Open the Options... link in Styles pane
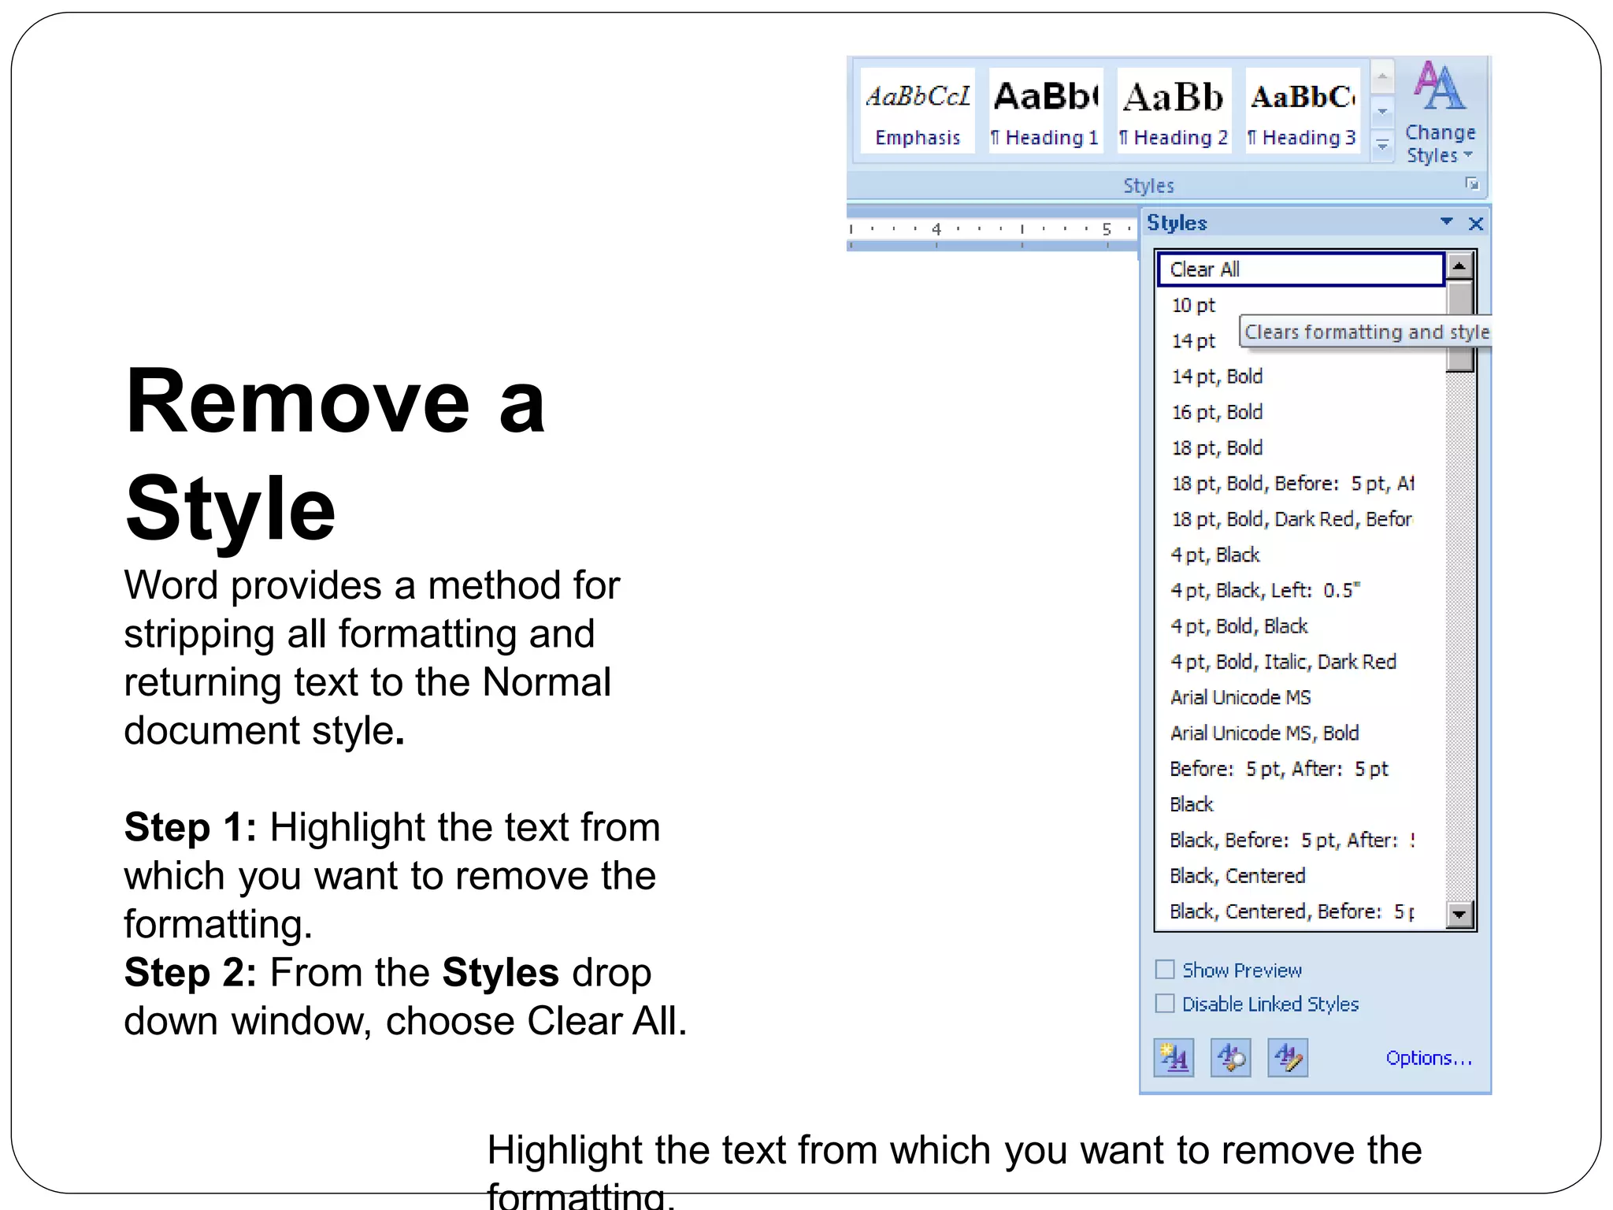This screenshot has height=1210, width=1613. 1429,1058
